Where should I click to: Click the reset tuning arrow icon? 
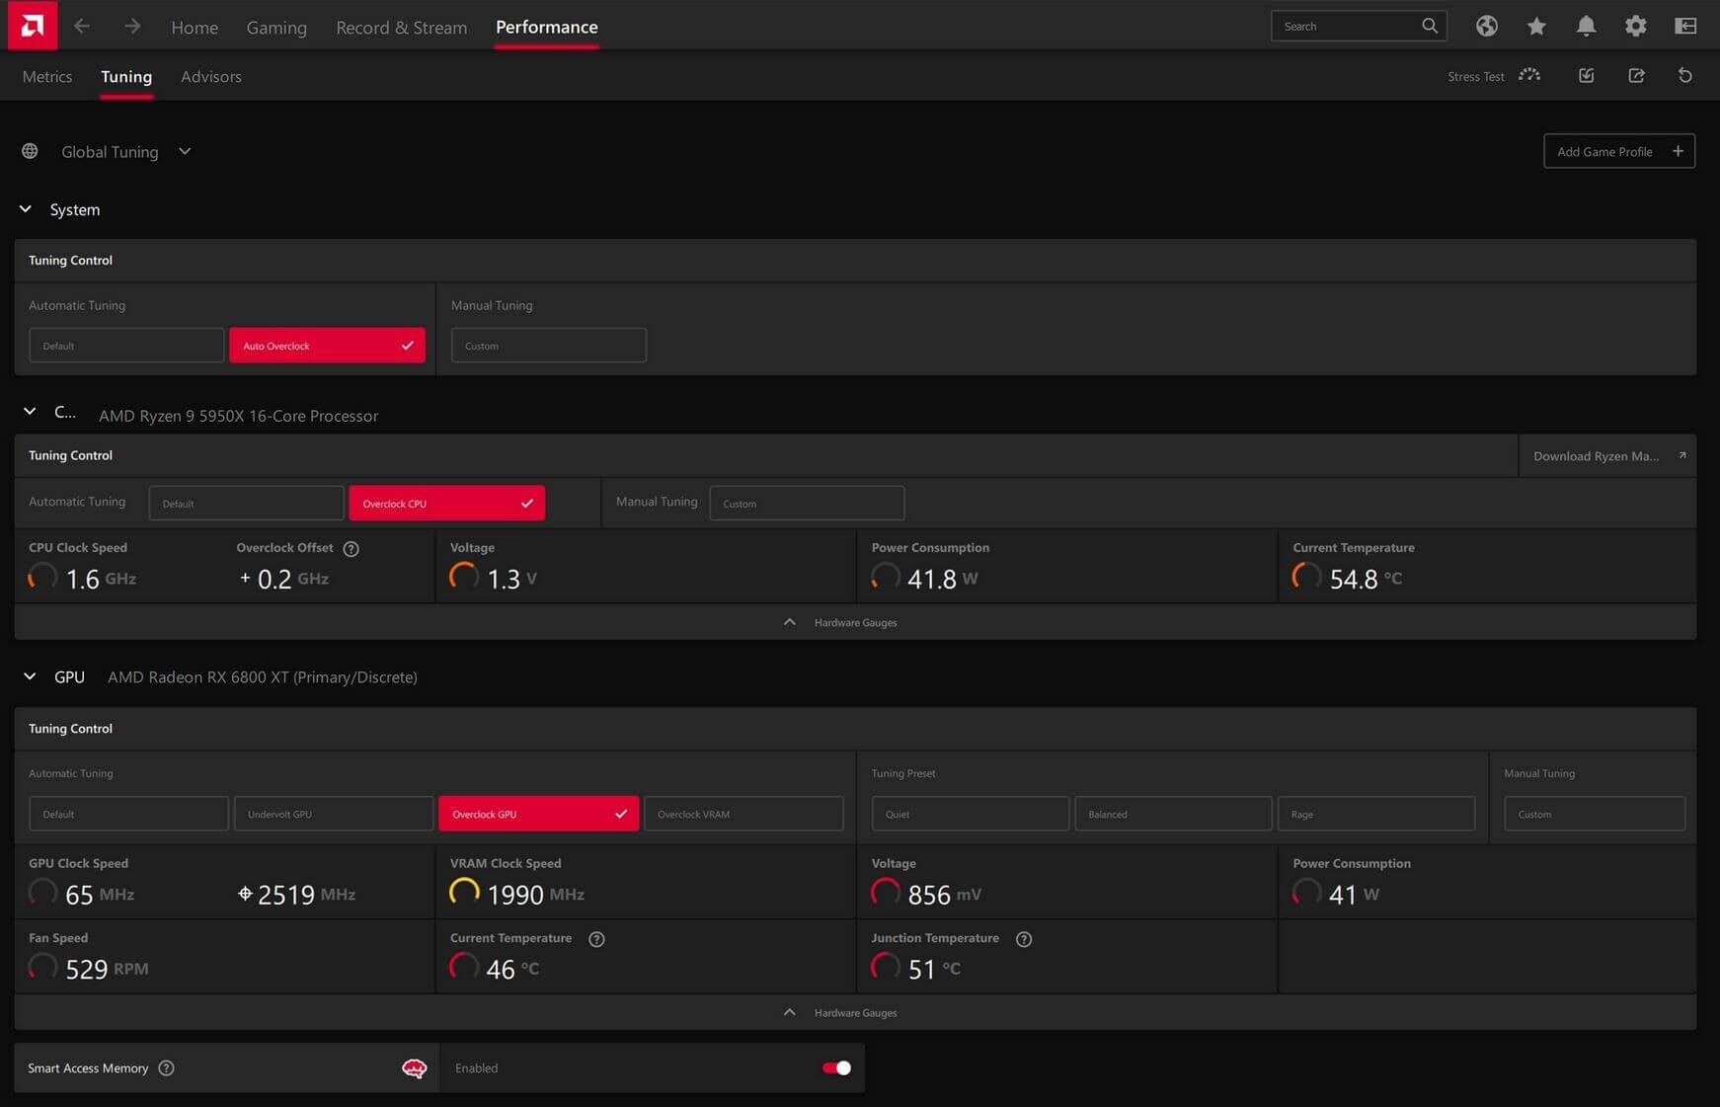1685,76
